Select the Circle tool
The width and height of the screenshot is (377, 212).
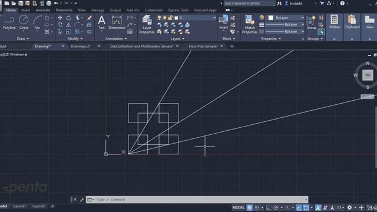(x=24, y=22)
